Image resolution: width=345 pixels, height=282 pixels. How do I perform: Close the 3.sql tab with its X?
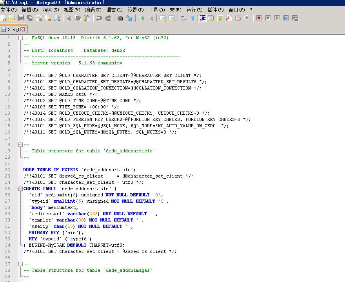[23, 29]
